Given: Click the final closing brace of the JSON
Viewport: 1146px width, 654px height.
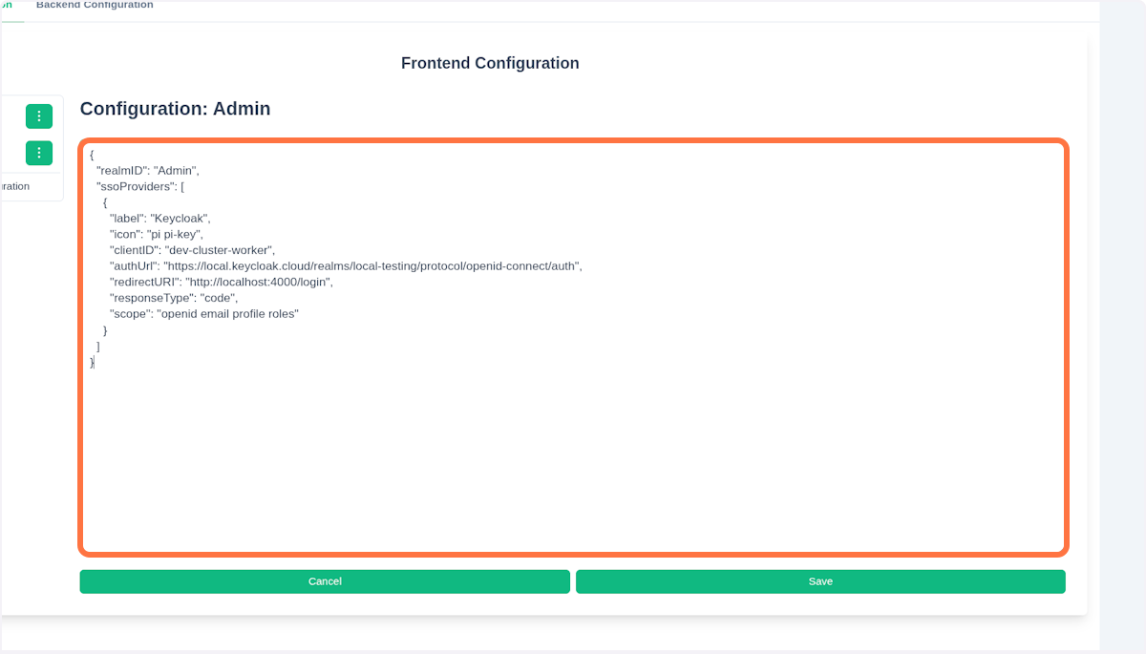Looking at the screenshot, I should point(92,362).
